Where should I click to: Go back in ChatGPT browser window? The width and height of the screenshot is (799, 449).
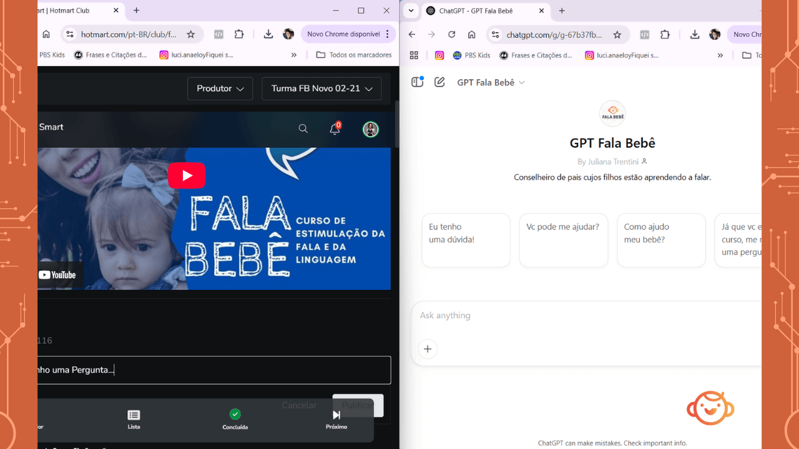coord(412,34)
